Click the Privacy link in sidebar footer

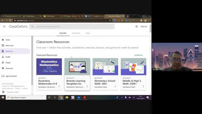click(18, 88)
